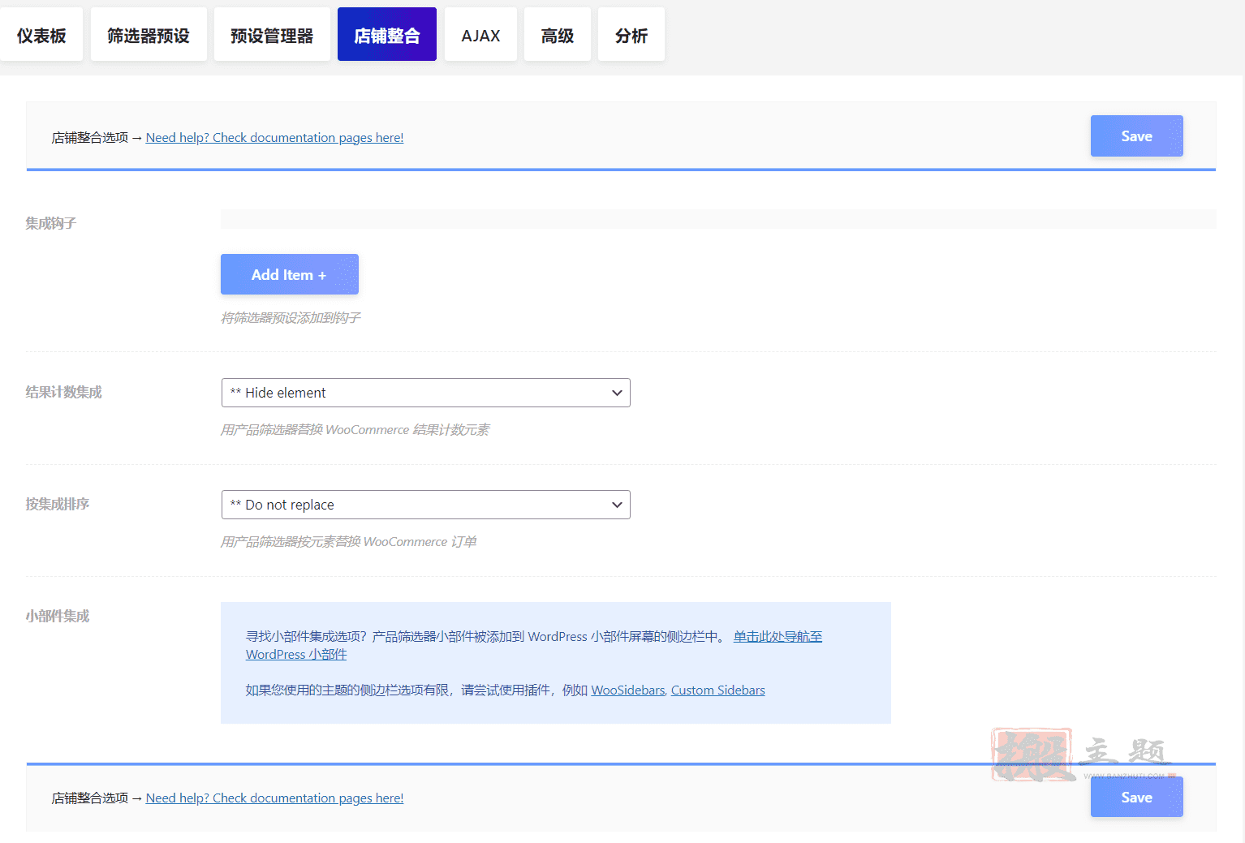1245x843 pixels.
Task: Click the top Save button
Action: tap(1136, 136)
